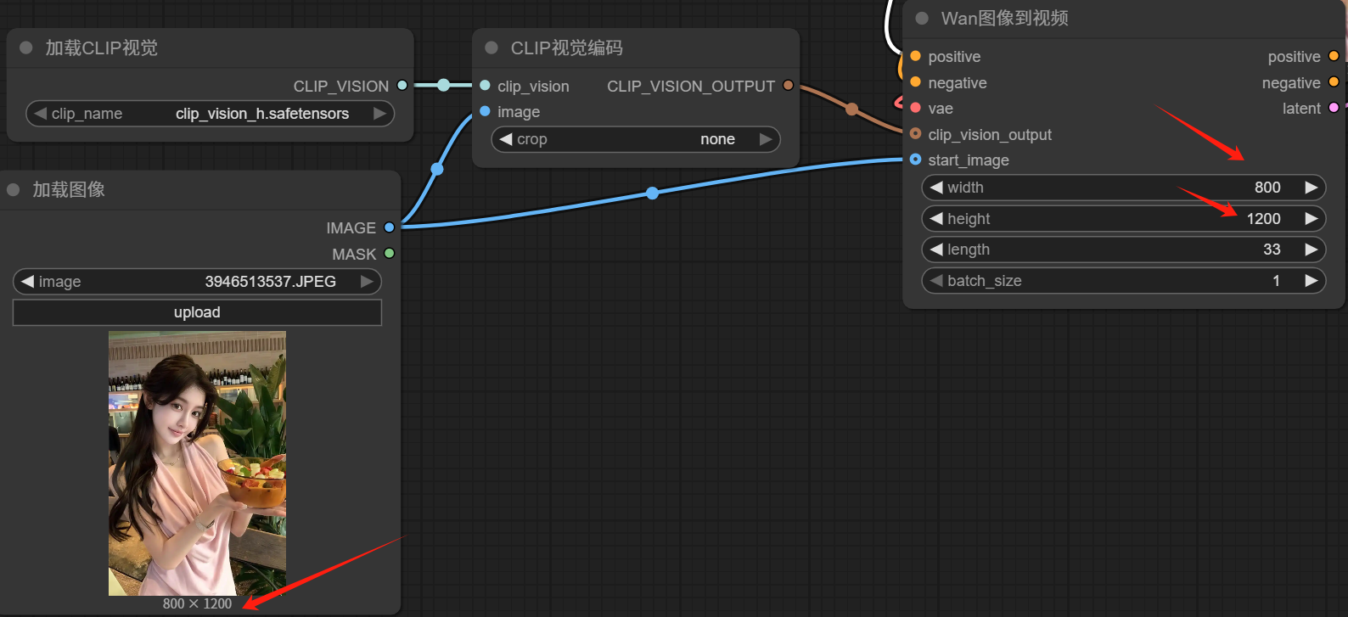Click the clip_vision_output input port
Screen dimensions: 1348x617
coord(915,134)
